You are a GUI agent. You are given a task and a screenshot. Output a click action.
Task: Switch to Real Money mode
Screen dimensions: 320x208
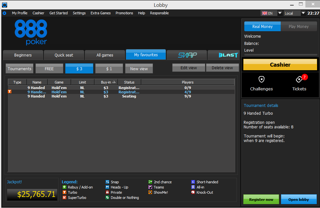coord(262,27)
